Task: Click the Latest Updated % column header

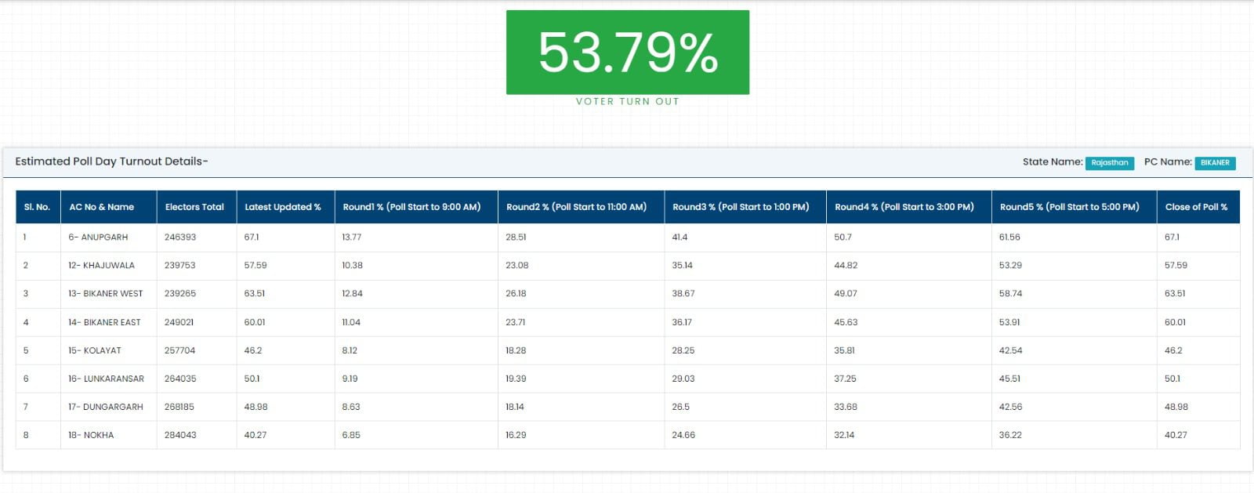Action: [x=283, y=207]
